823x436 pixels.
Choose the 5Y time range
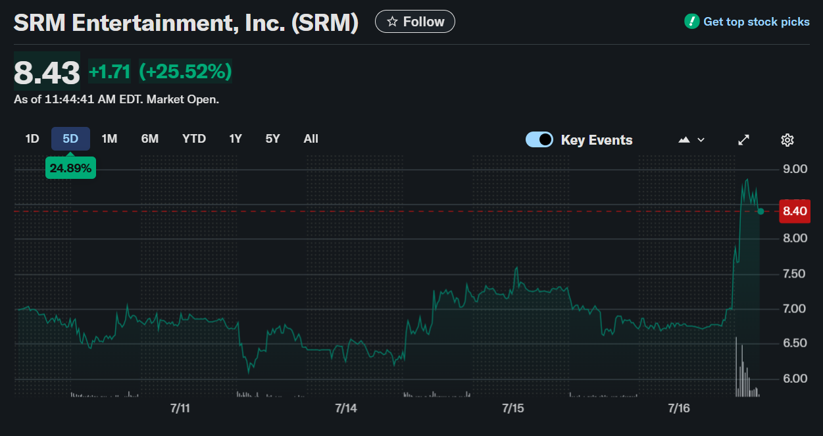(272, 139)
